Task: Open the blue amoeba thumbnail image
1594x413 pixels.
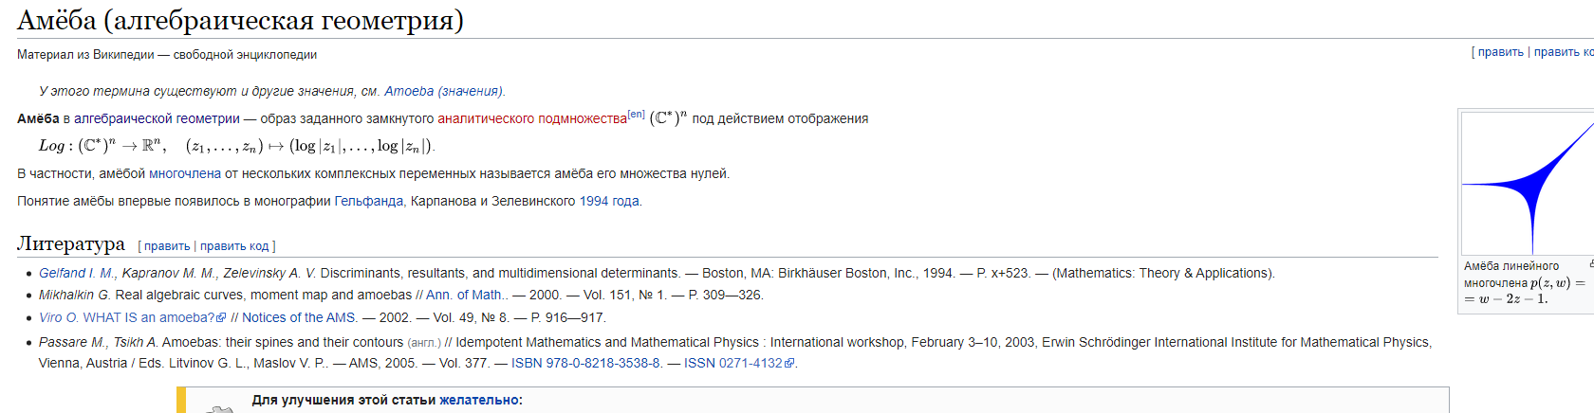Action: click(x=1528, y=183)
